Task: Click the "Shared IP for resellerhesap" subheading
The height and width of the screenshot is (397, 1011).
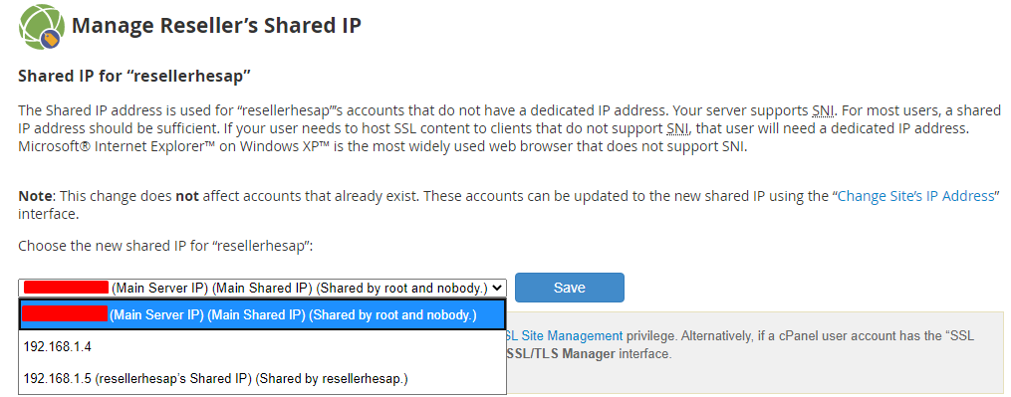Action: (x=134, y=77)
